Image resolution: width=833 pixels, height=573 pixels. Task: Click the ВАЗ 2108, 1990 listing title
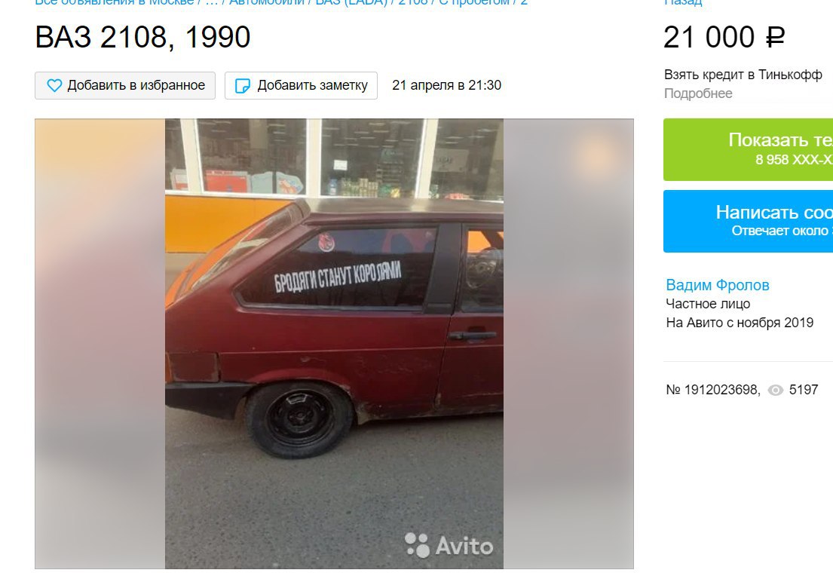pyautogui.click(x=142, y=37)
